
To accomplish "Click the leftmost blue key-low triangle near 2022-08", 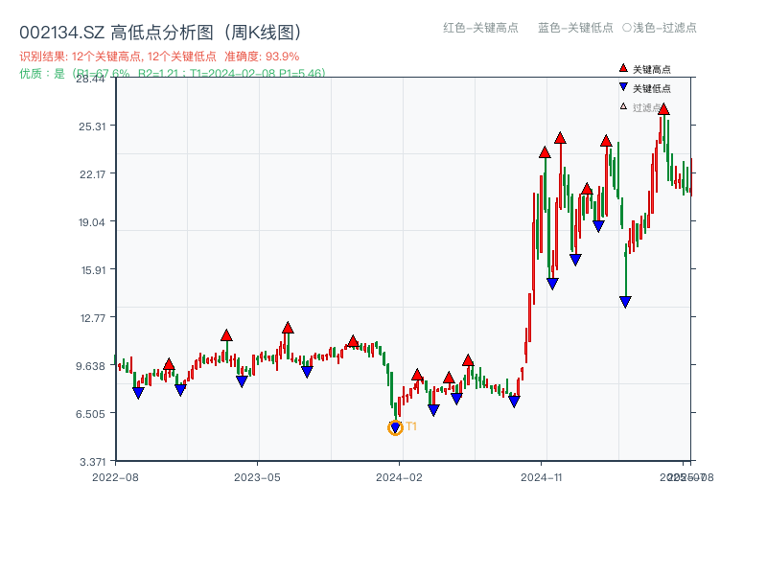I will (x=138, y=393).
